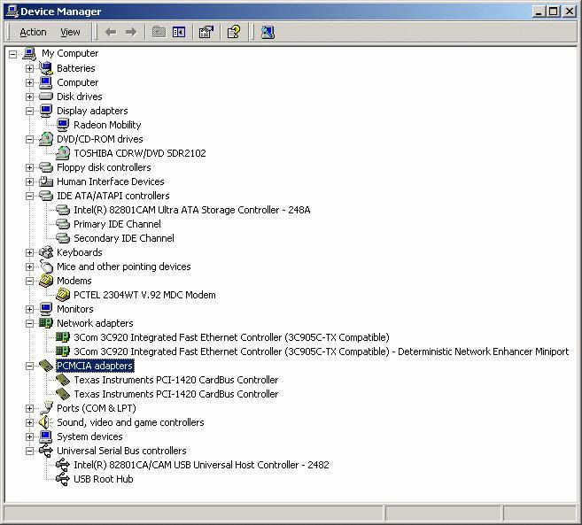The image size is (582, 525).
Task: Expand the Ports (COM & LPT) node
Action: point(30,408)
